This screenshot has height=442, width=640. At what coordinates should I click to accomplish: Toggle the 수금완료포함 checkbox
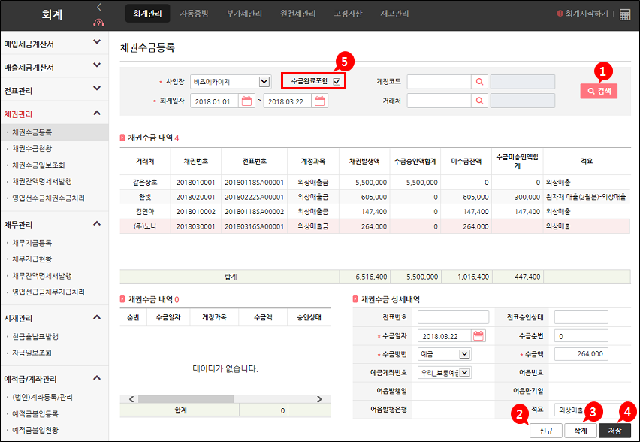click(x=337, y=81)
